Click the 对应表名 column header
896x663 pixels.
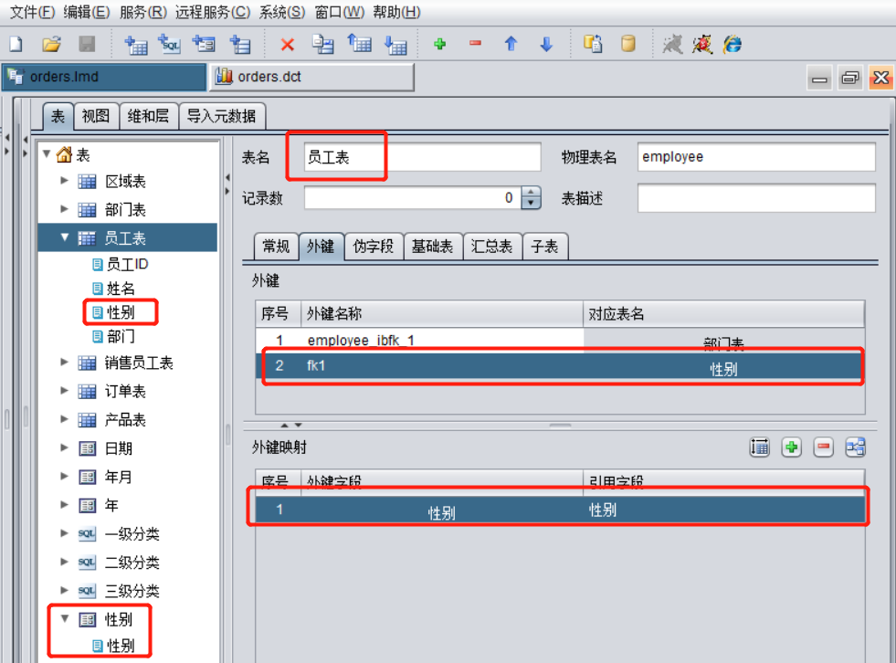(723, 314)
